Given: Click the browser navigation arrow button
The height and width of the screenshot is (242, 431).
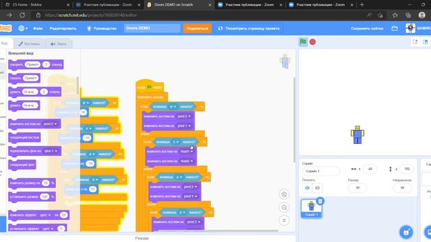Looking at the screenshot, I should [x=9, y=15].
